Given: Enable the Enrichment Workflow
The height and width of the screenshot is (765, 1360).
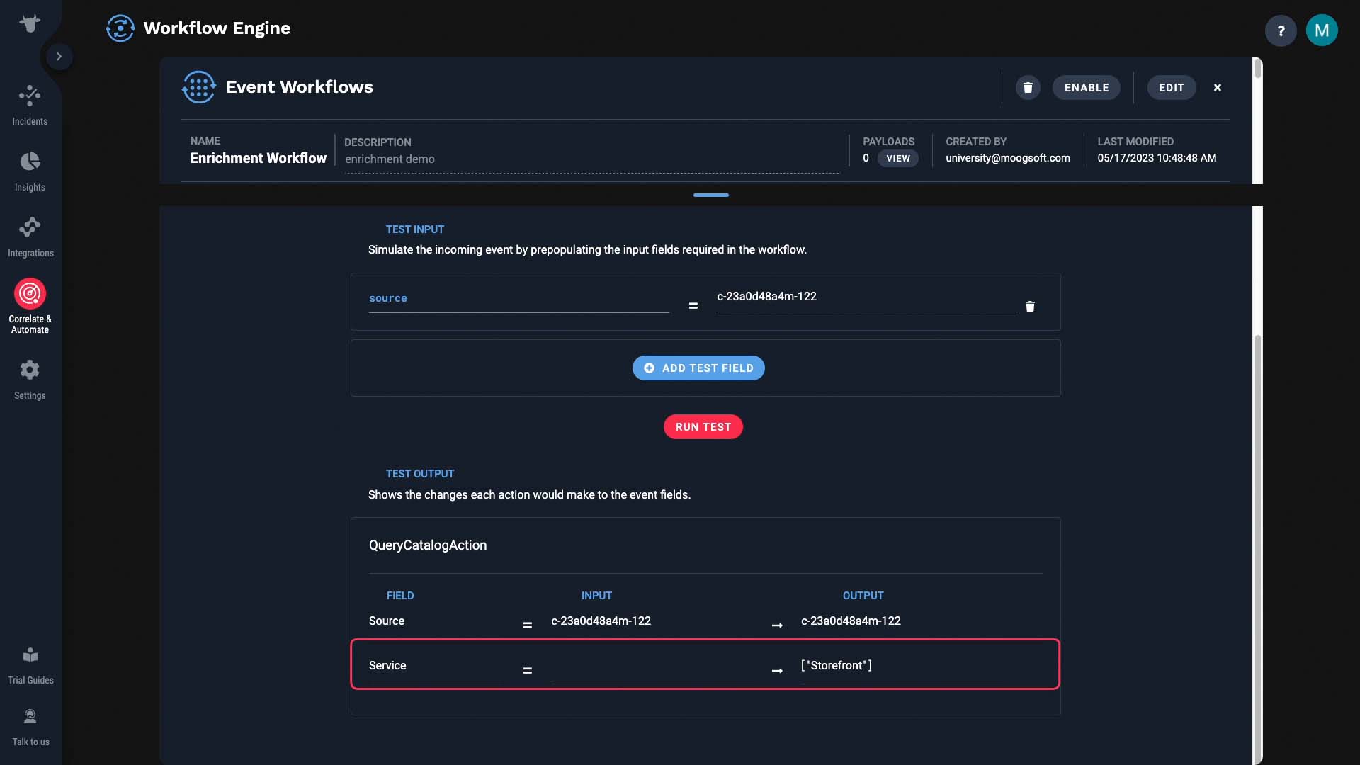Looking at the screenshot, I should pyautogui.click(x=1086, y=88).
